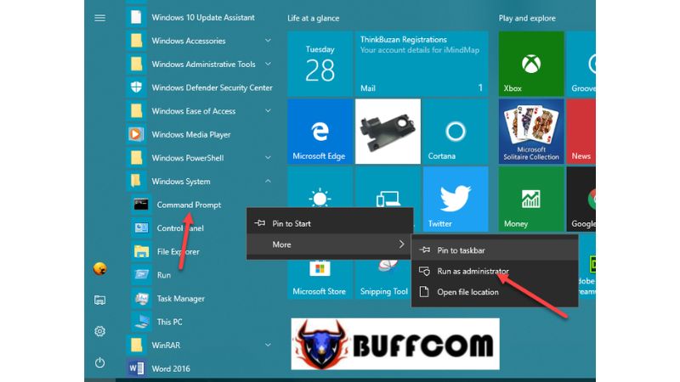The image size is (680, 382).
Task: Collapse the Windows System chevron
Action: pyautogui.click(x=268, y=181)
